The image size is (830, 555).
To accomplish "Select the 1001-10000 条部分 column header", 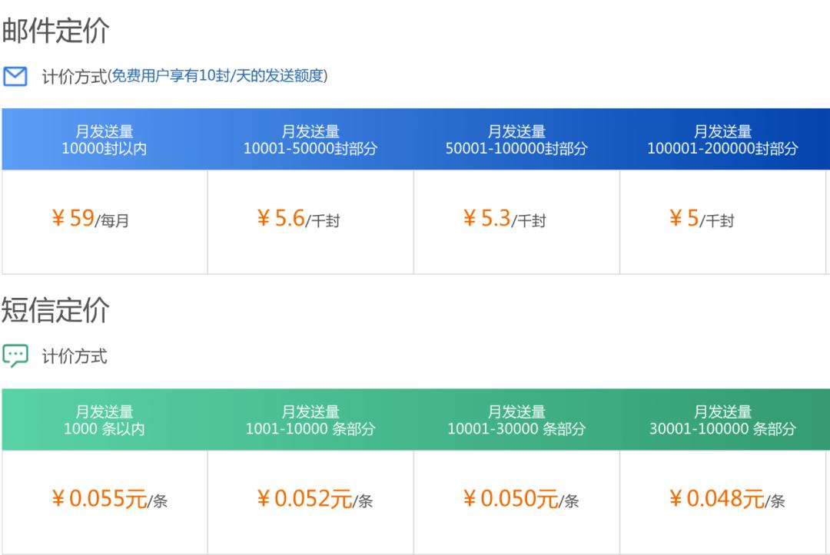I will click(x=310, y=418).
